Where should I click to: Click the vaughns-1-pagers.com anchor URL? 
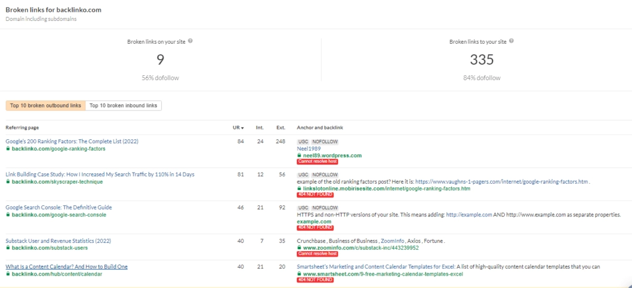501,182
